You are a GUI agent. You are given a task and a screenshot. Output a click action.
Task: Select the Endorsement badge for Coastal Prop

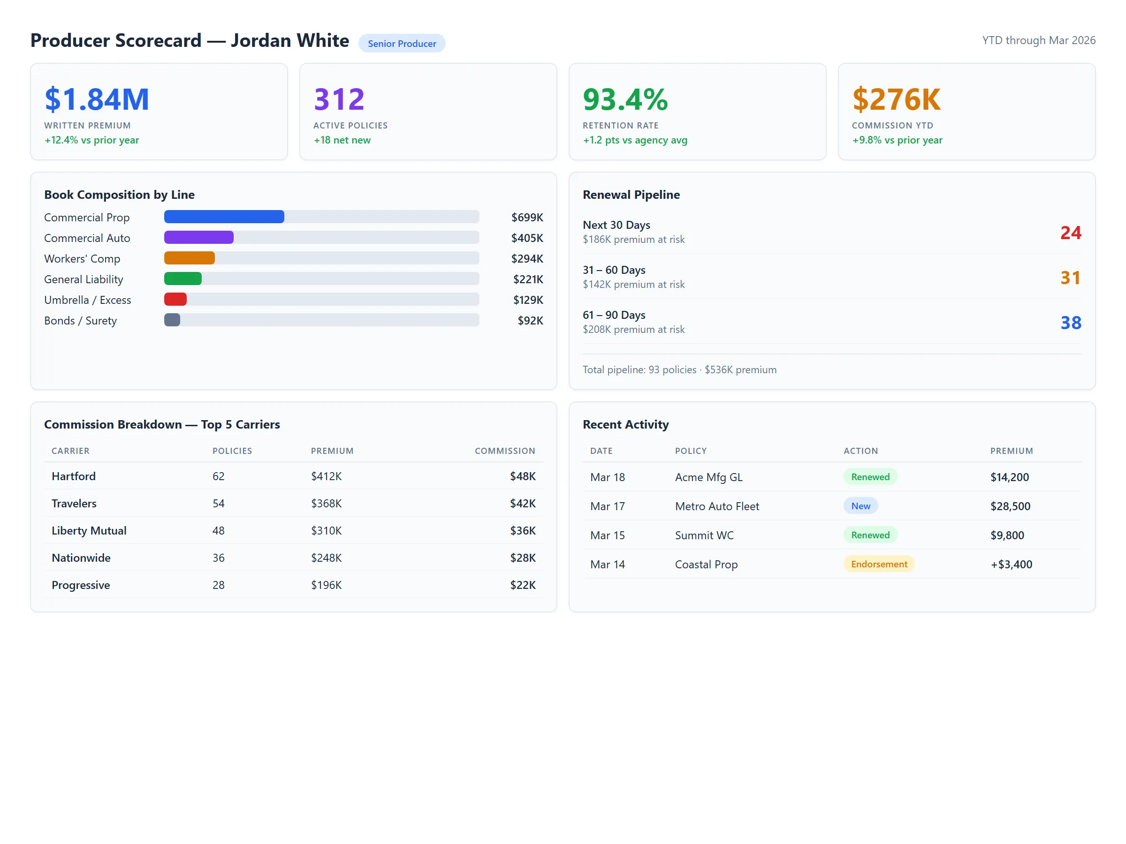point(879,564)
